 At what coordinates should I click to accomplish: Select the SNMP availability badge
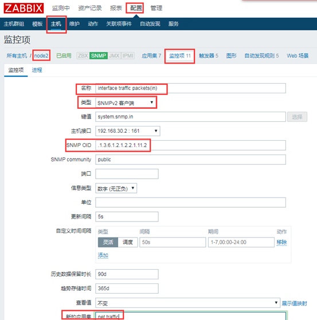(99, 56)
